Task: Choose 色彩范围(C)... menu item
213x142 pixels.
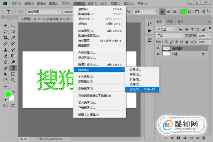Action: (x=100, y=53)
